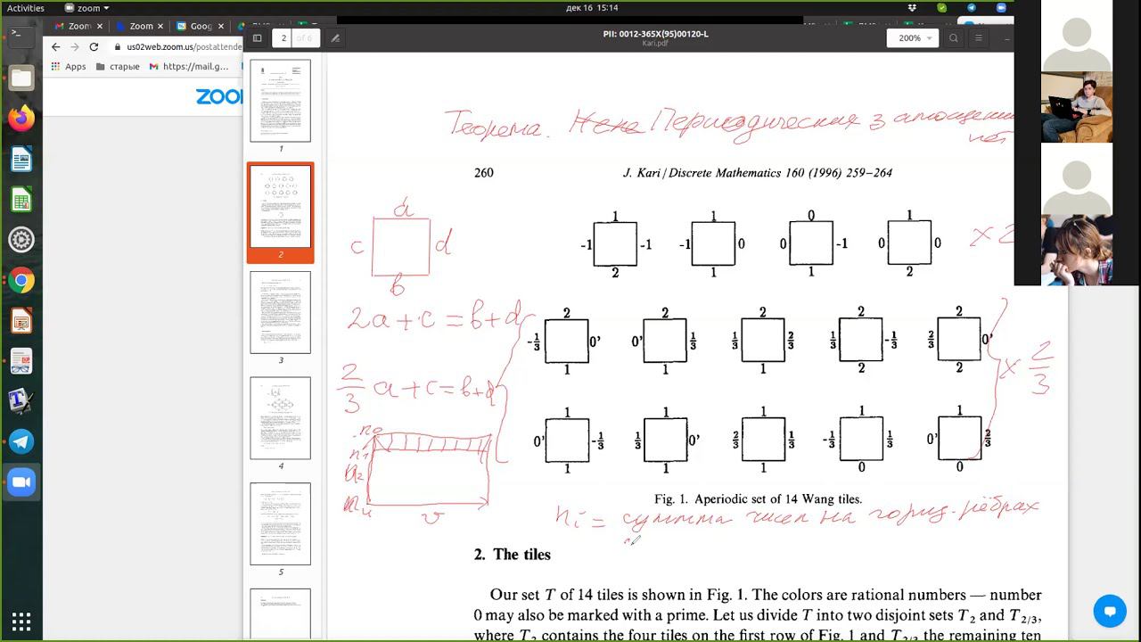Open Google Chrome from the dock

tap(21, 280)
